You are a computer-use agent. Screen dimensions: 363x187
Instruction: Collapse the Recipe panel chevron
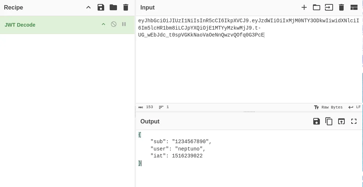[88, 7]
